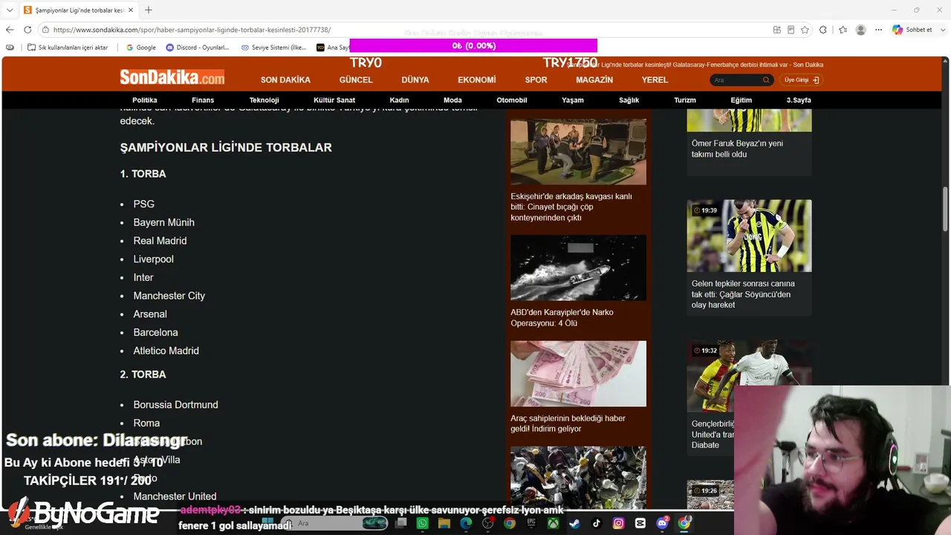Click the banknotes news thumbnail
The width and height of the screenshot is (951, 535).
tap(578, 374)
